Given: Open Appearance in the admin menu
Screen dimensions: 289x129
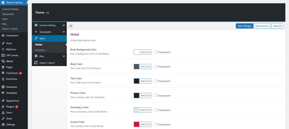Looking at the screenshot, I should [13, 101].
